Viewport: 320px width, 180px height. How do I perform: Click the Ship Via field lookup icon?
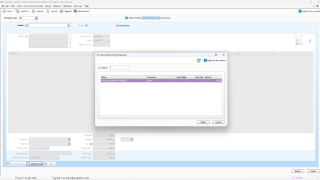click(x=69, y=144)
